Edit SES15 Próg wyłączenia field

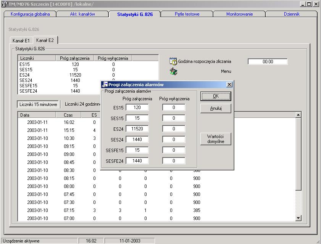point(174,118)
